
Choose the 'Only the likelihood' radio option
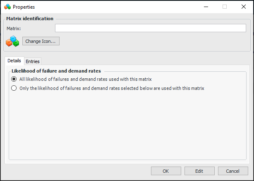(x=14, y=88)
